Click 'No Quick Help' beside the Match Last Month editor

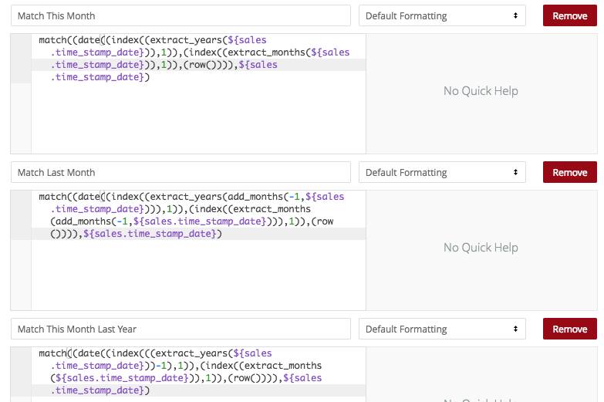pyautogui.click(x=481, y=248)
